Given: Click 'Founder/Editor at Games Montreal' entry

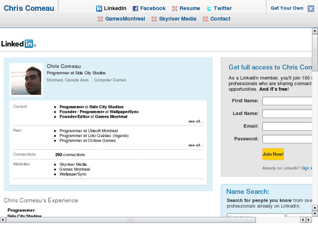Looking at the screenshot, I should pyautogui.click(x=94, y=117).
